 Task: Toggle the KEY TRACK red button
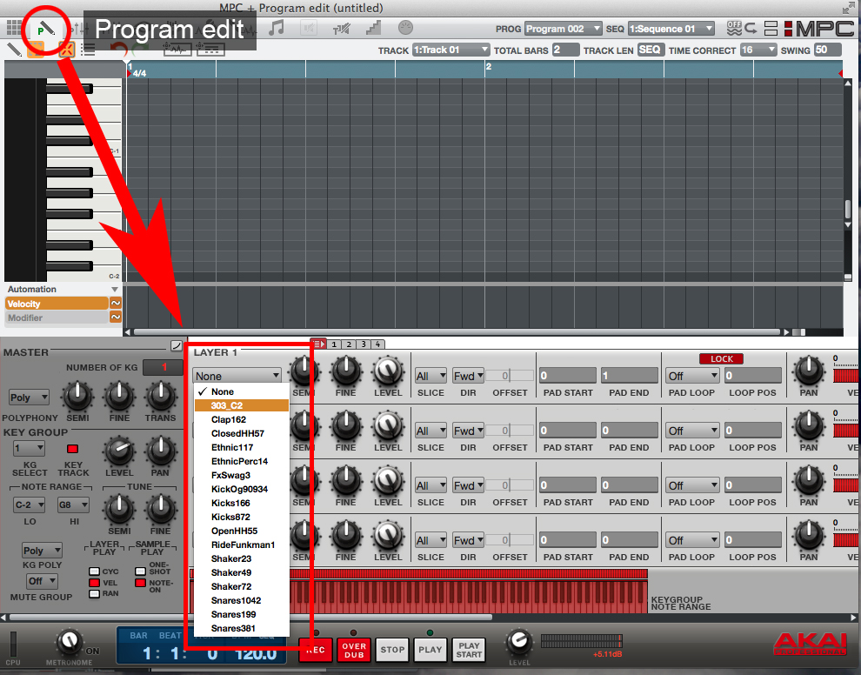pyautogui.click(x=72, y=449)
